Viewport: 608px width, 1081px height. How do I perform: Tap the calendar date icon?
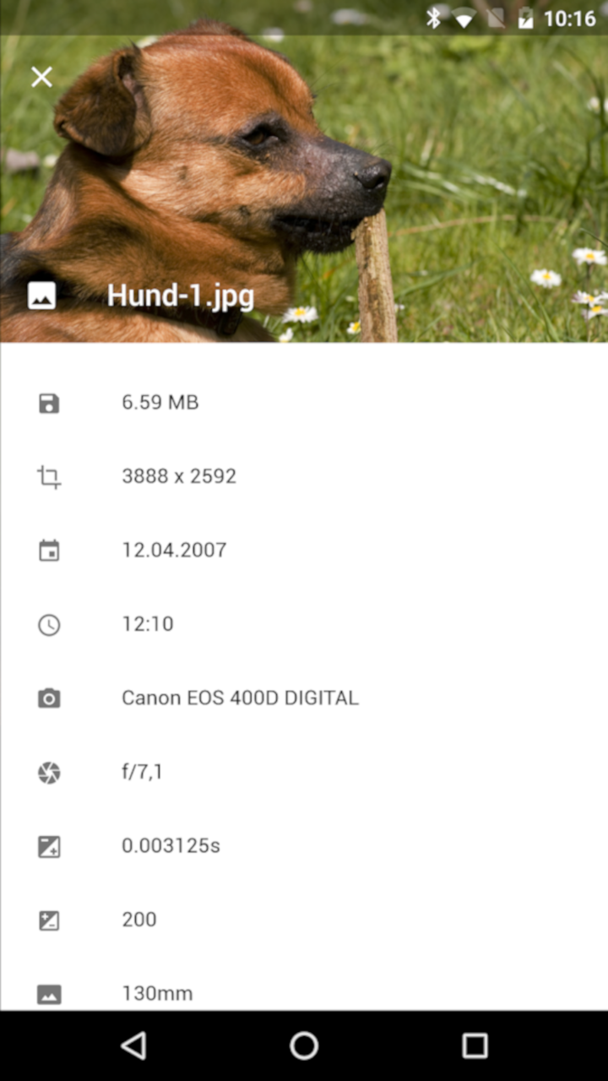[49, 551]
